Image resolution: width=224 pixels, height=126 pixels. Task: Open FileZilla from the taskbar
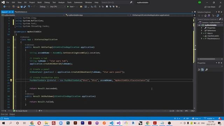[x=54, y=123]
